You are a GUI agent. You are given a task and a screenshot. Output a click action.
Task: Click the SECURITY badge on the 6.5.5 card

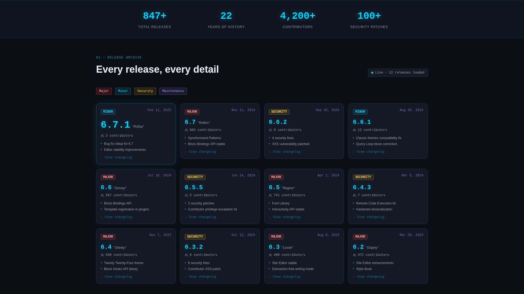coord(195,177)
